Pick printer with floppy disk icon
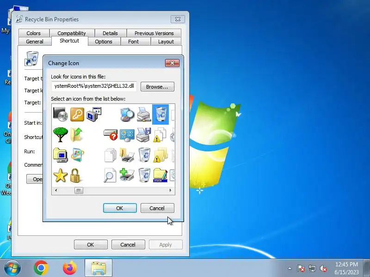 pos(144,135)
